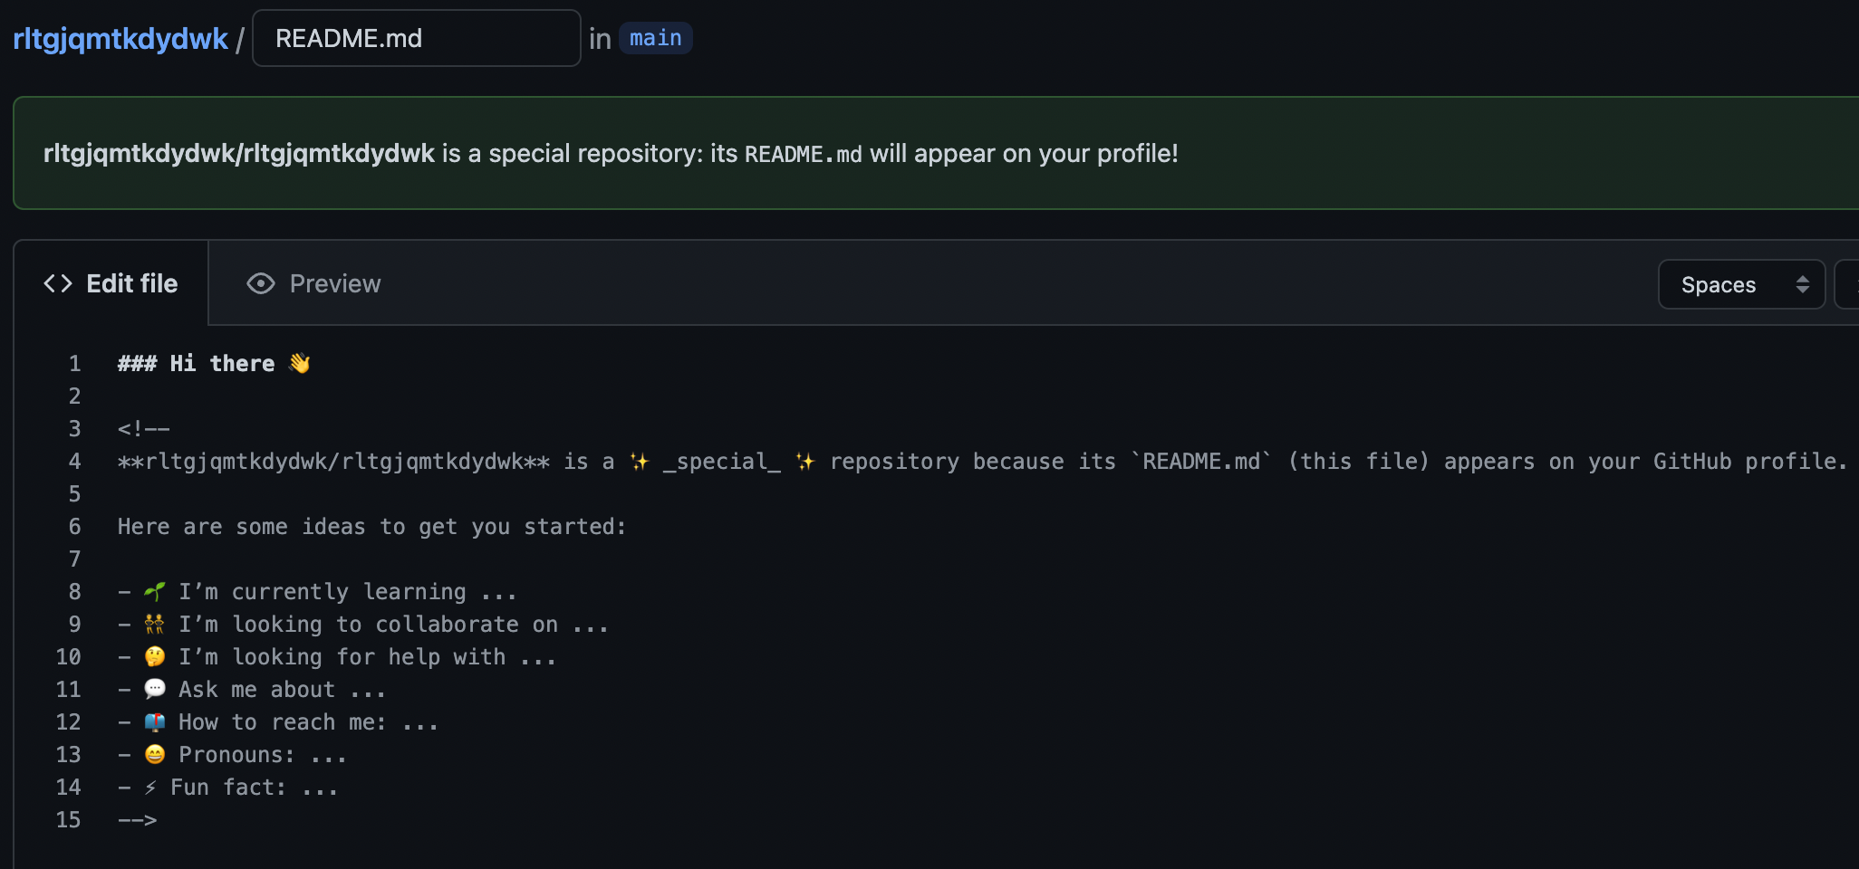Click the main branch badge

[655, 37]
